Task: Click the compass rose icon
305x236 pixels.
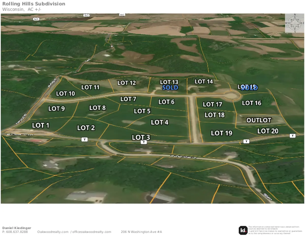Action: [295, 23]
